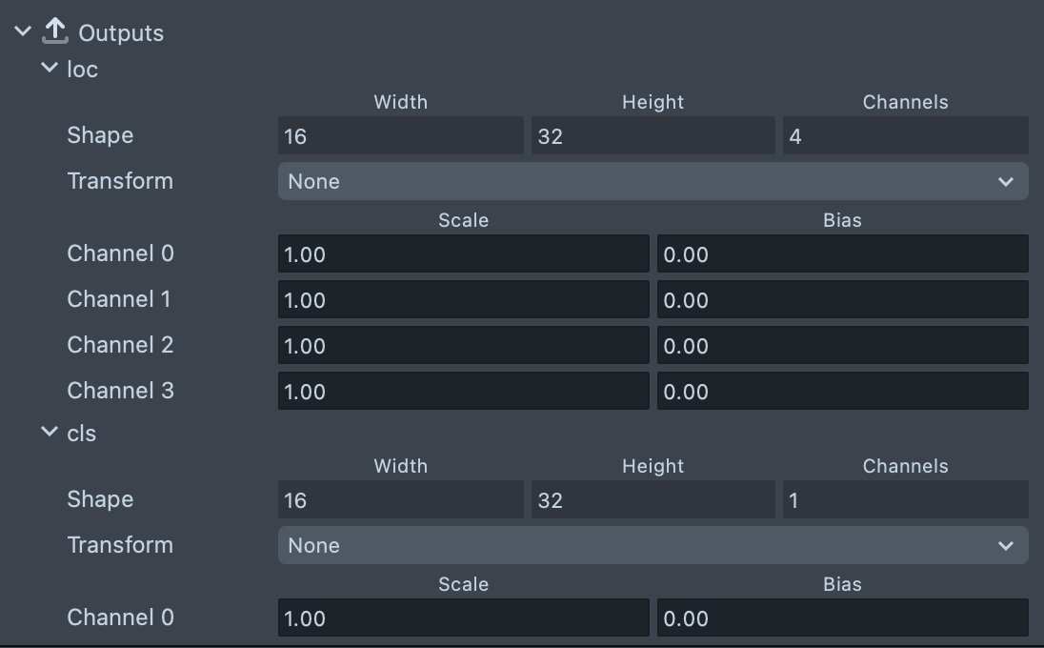Screen dimensions: 1044x648
Task: Click the cls Shape Height field
Action: point(652,500)
